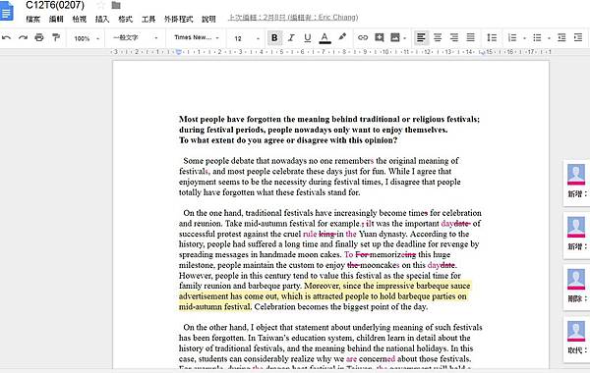This screenshot has width=590, height=373.
Task: Toggle italic formatting
Action: [x=291, y=37]
